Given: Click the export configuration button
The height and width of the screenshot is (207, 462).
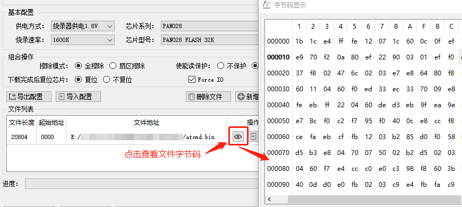Looking at the screenshot, I should tap(29, 97).
